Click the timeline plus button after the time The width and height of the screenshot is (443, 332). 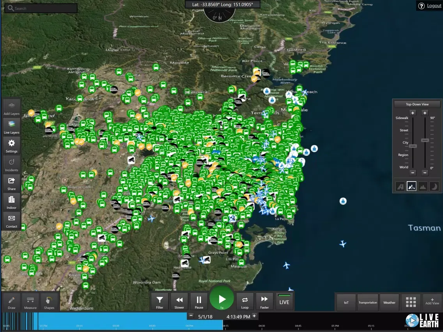pyautogui.click(x=254, y=316)
